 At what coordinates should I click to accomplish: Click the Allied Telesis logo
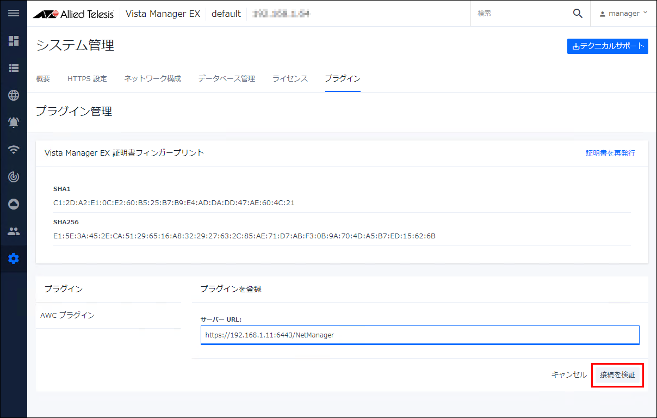coord(73,14)
